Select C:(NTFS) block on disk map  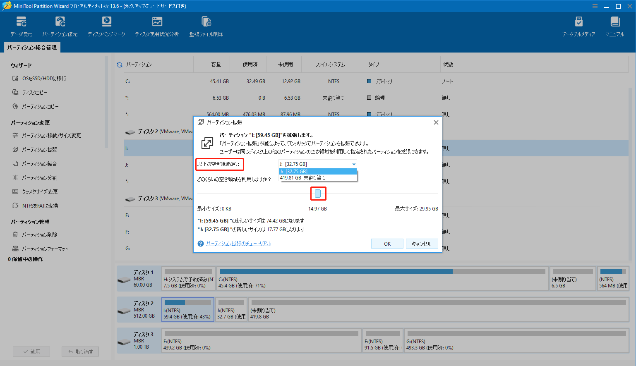[x=382, y=279]
